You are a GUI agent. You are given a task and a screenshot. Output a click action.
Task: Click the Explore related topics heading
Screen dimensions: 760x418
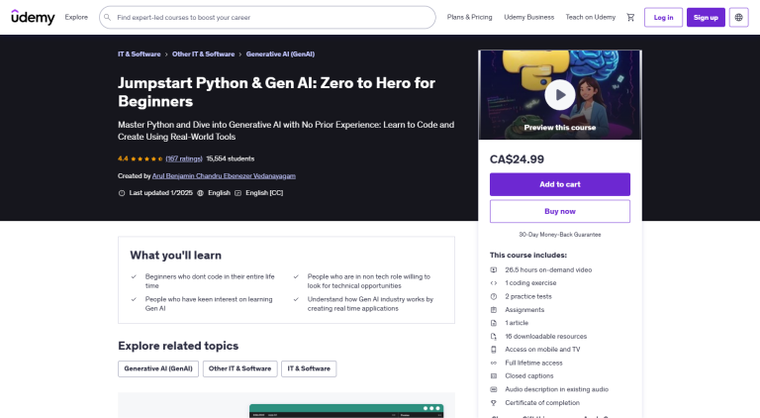click(178, 346)
